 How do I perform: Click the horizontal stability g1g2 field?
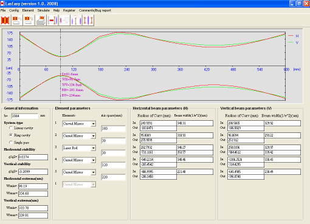[x=33, y=157]
